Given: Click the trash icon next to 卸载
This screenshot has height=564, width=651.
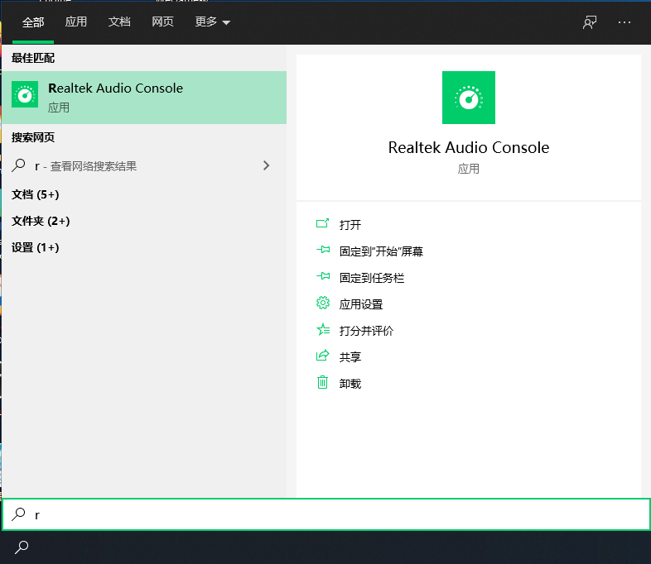Looking at the screenshot, I should 323,383.
